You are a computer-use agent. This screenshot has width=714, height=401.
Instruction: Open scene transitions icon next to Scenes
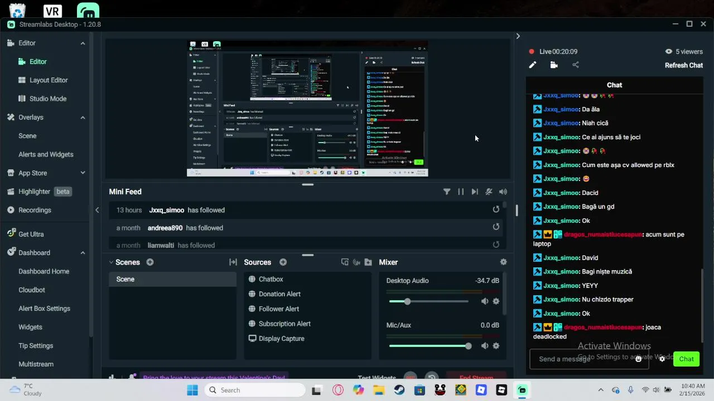coord(233,262)
